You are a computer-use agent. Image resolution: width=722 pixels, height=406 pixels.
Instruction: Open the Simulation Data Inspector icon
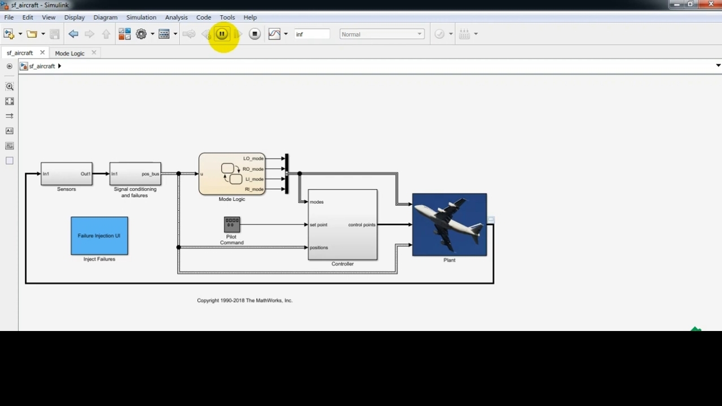tap(274, 34)
